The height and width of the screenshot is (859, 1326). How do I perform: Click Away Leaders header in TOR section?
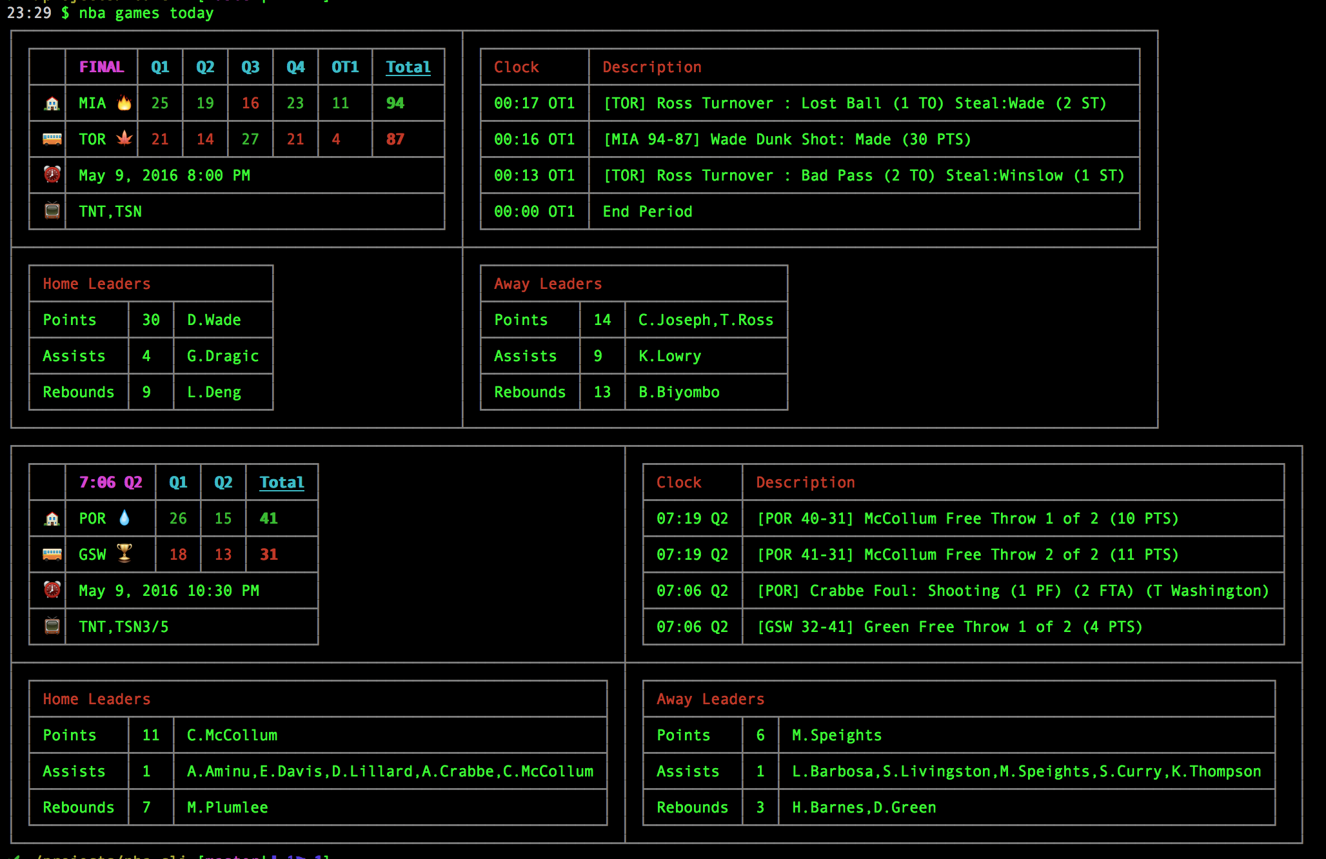pyautogui.click(x=548, y=284)
